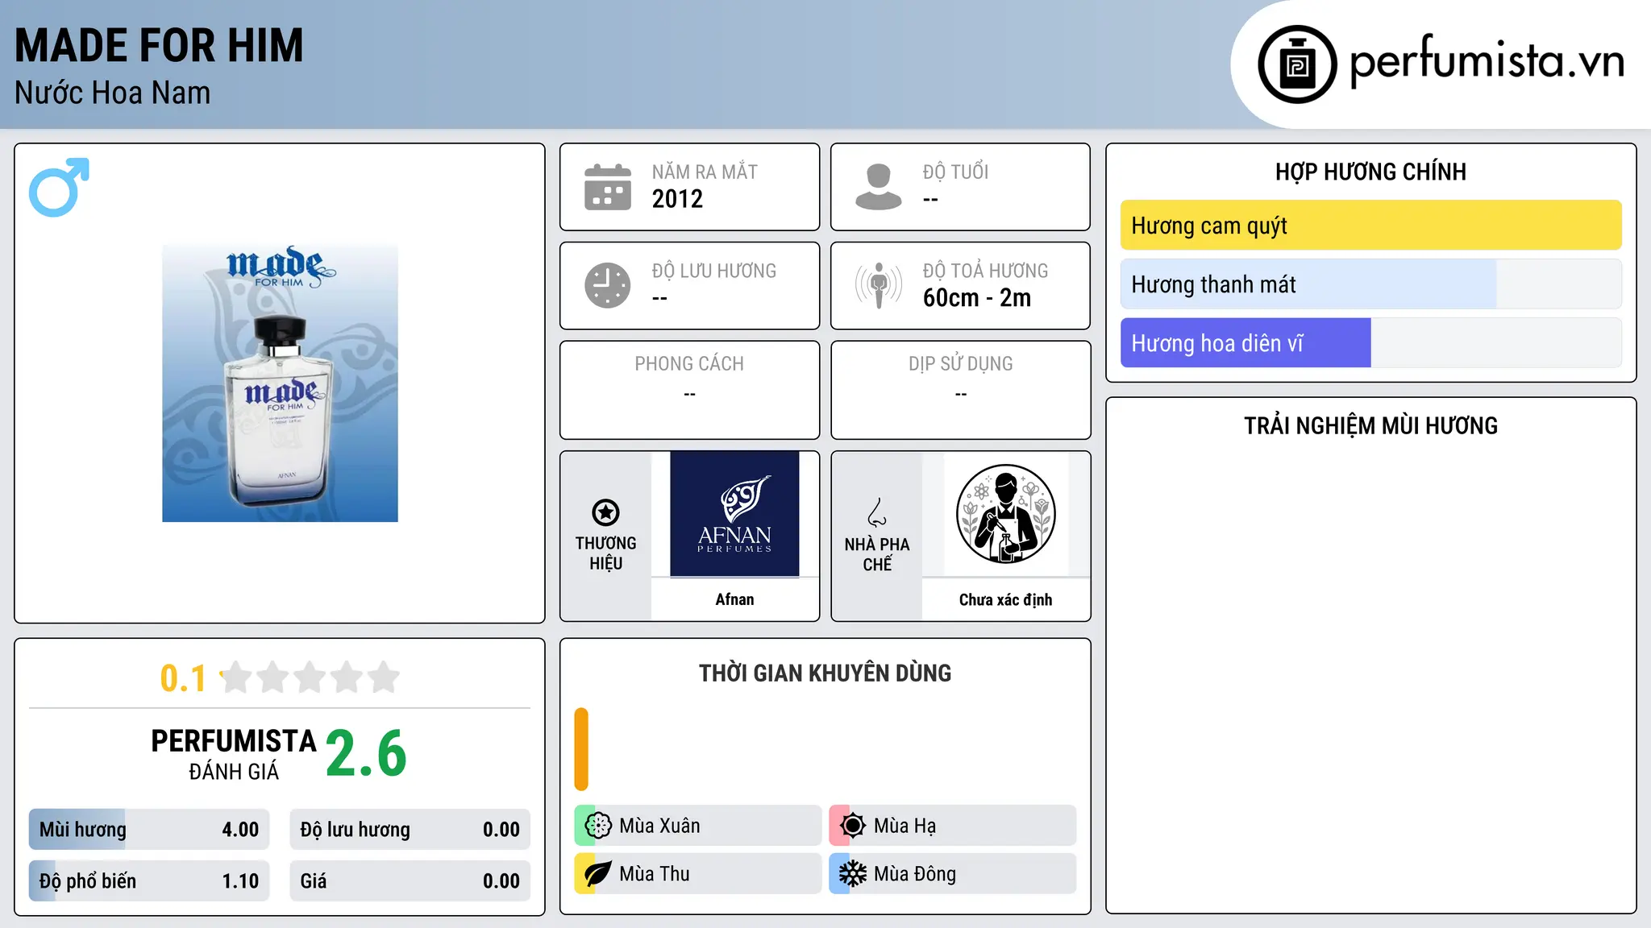Click the male gender symbol icon
This screenshot has width=1651, height=928.
click(x=59, y=187)
